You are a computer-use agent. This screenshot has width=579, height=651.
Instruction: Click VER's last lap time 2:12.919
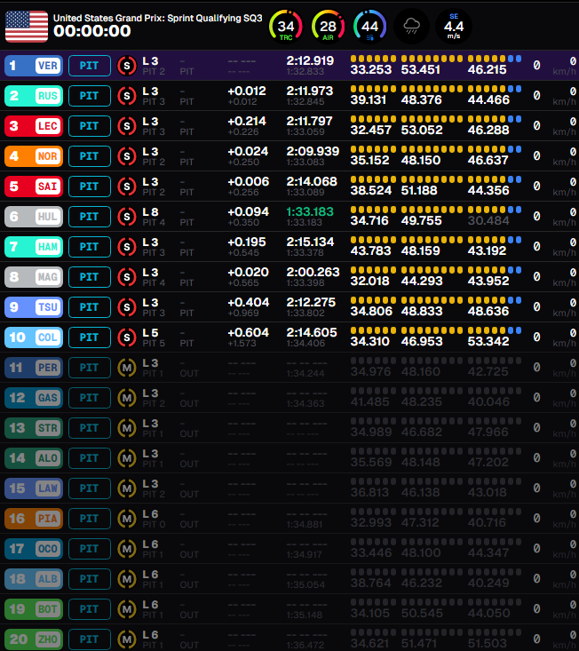coord(310,60)
